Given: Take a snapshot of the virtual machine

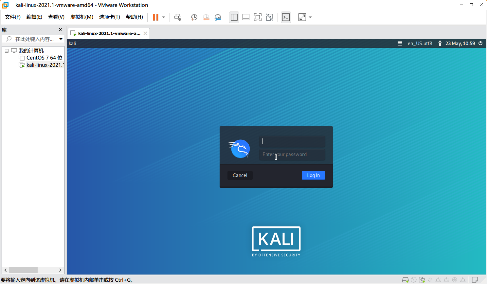Looking at the screenshot, I should (x=194, y=17).
